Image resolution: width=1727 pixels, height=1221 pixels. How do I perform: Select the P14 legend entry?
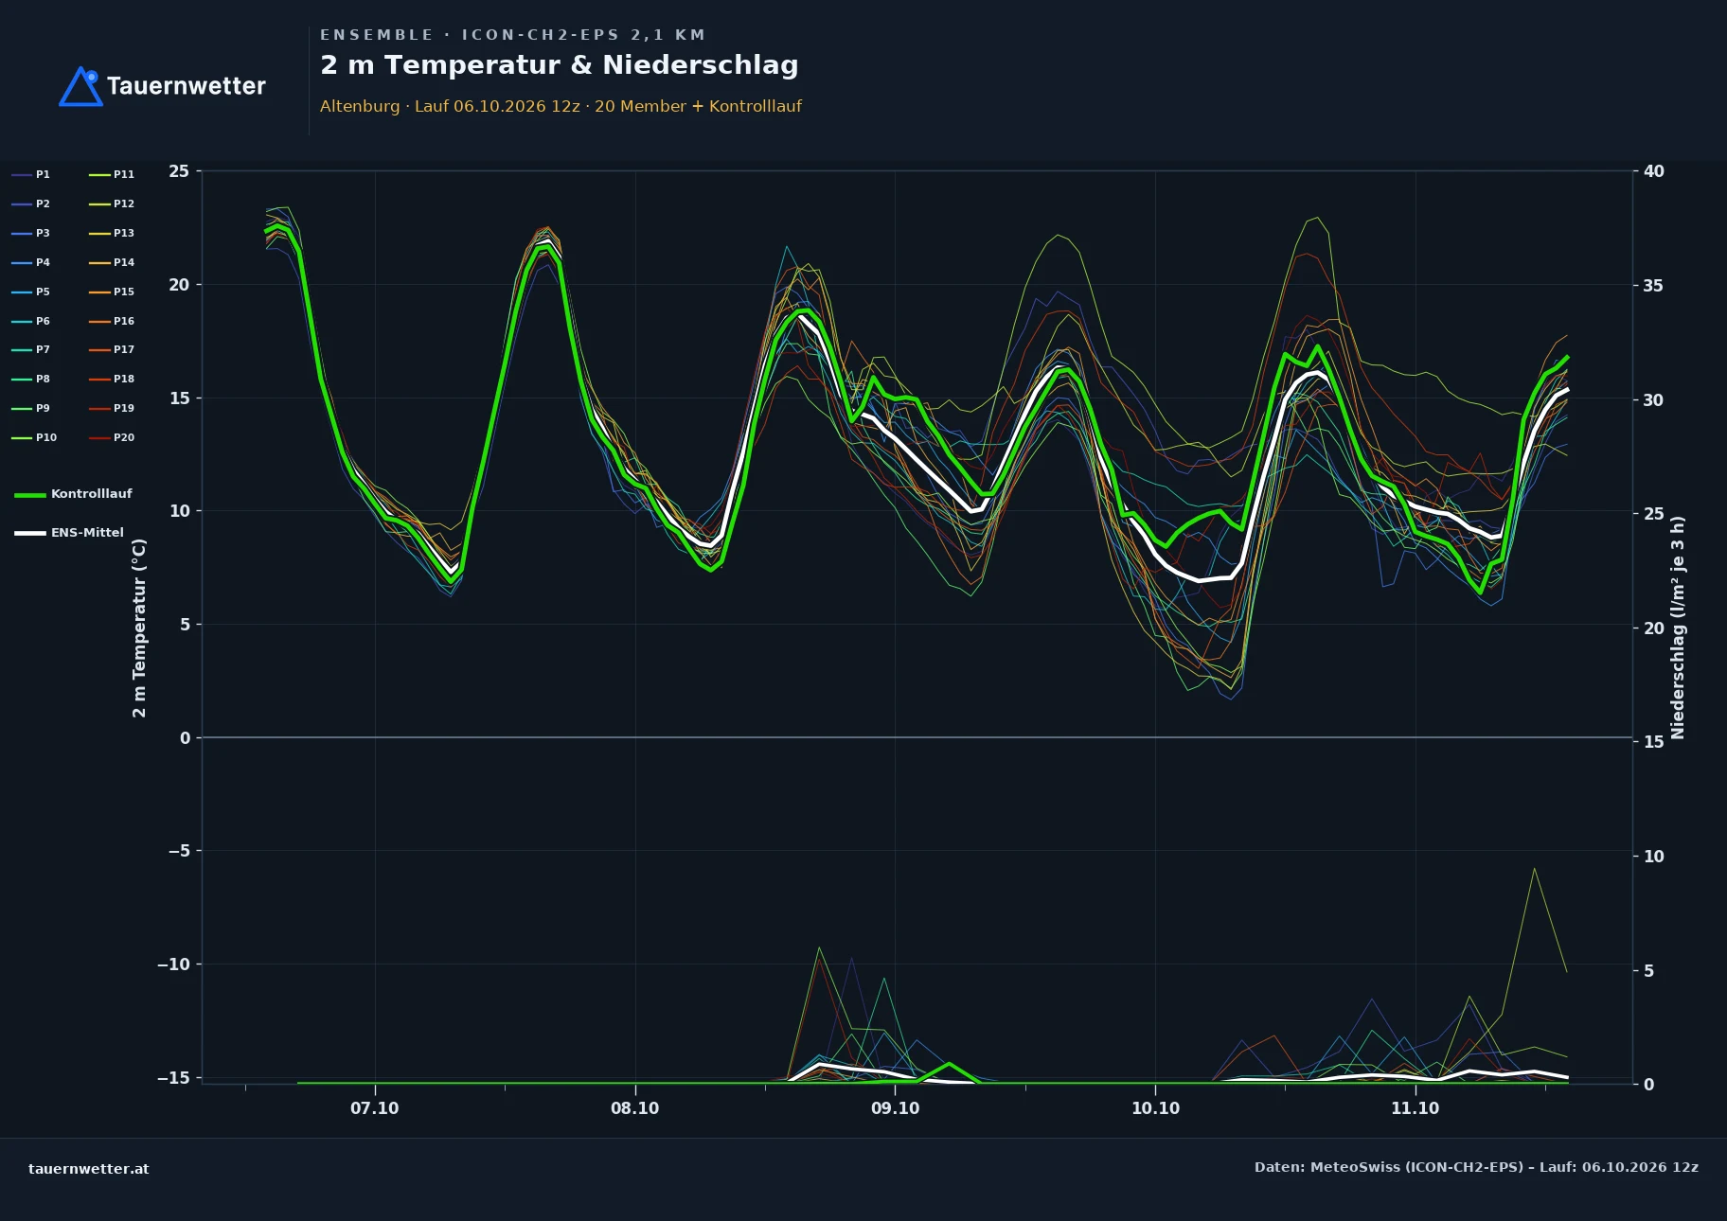pyautogui.click(x=112, y=262)
